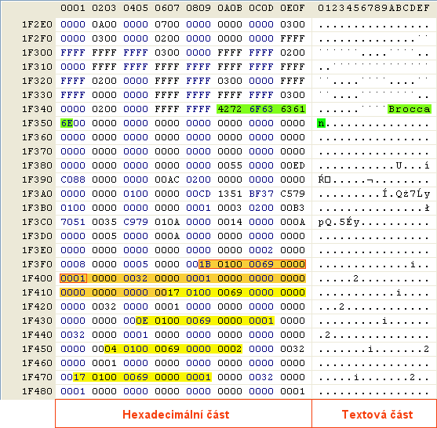Image resolution: width=437 pixels, height=428 pixels.
Task: Click the 0E0F column header
Action: (293, 8)
